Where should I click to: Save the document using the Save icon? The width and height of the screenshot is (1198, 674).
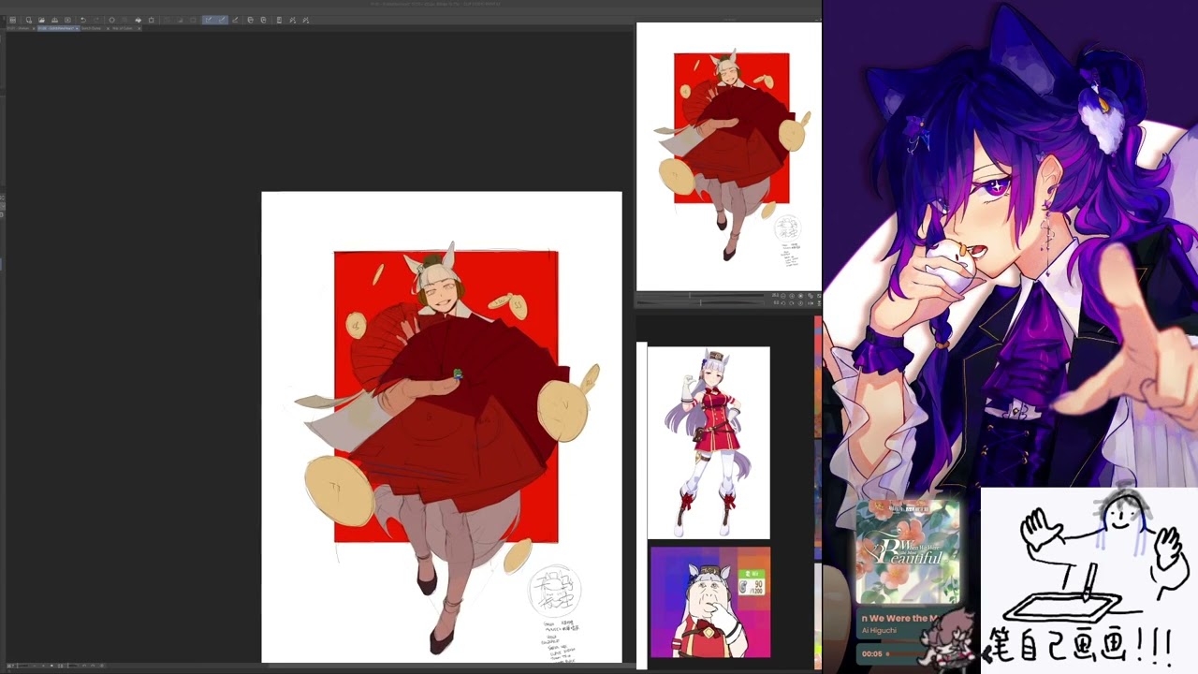coord(54,20)
